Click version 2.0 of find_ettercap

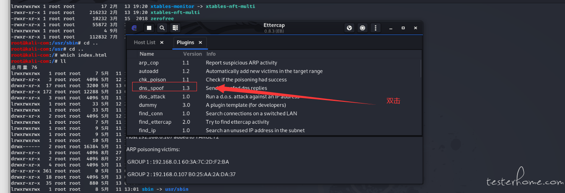[x=186, y=122]
